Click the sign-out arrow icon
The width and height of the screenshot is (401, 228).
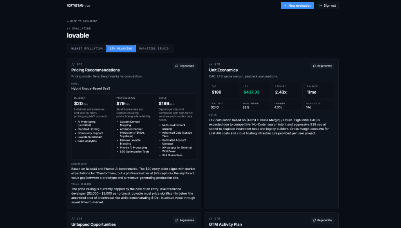click(320, 5)
